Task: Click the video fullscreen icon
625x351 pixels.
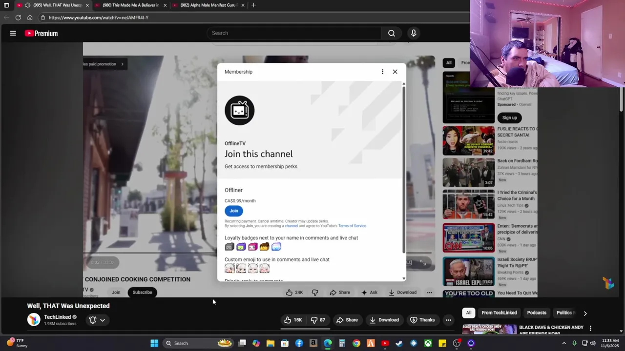Action: [x=423, y=263]
